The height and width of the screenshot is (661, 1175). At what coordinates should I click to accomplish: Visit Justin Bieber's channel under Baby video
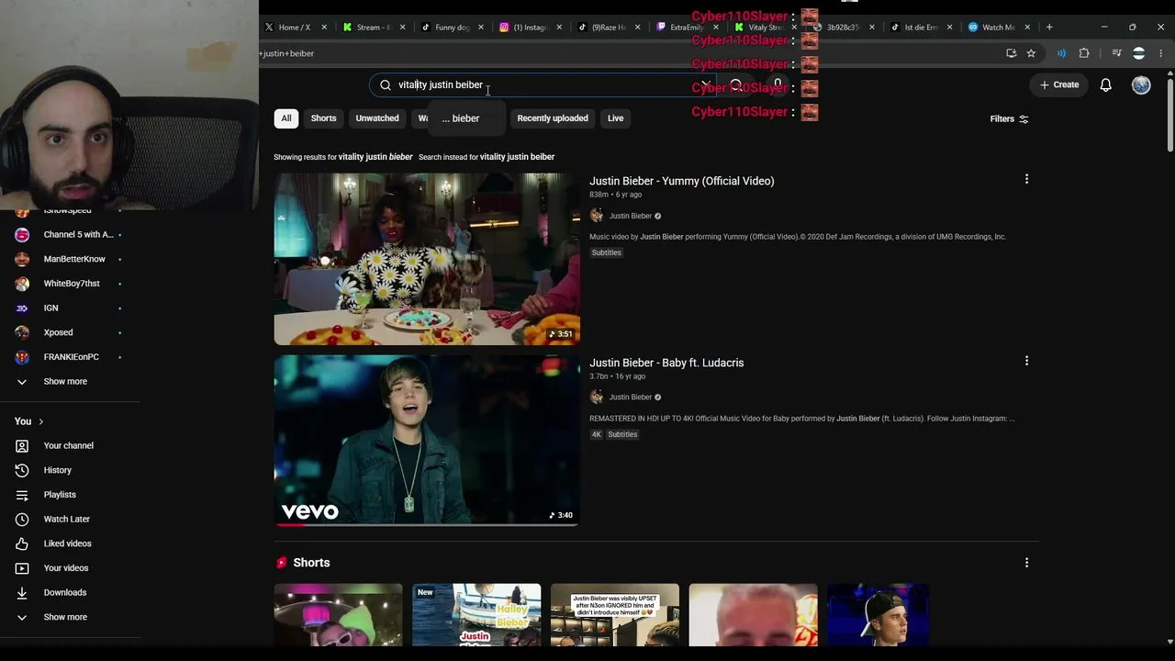(631, 398)
